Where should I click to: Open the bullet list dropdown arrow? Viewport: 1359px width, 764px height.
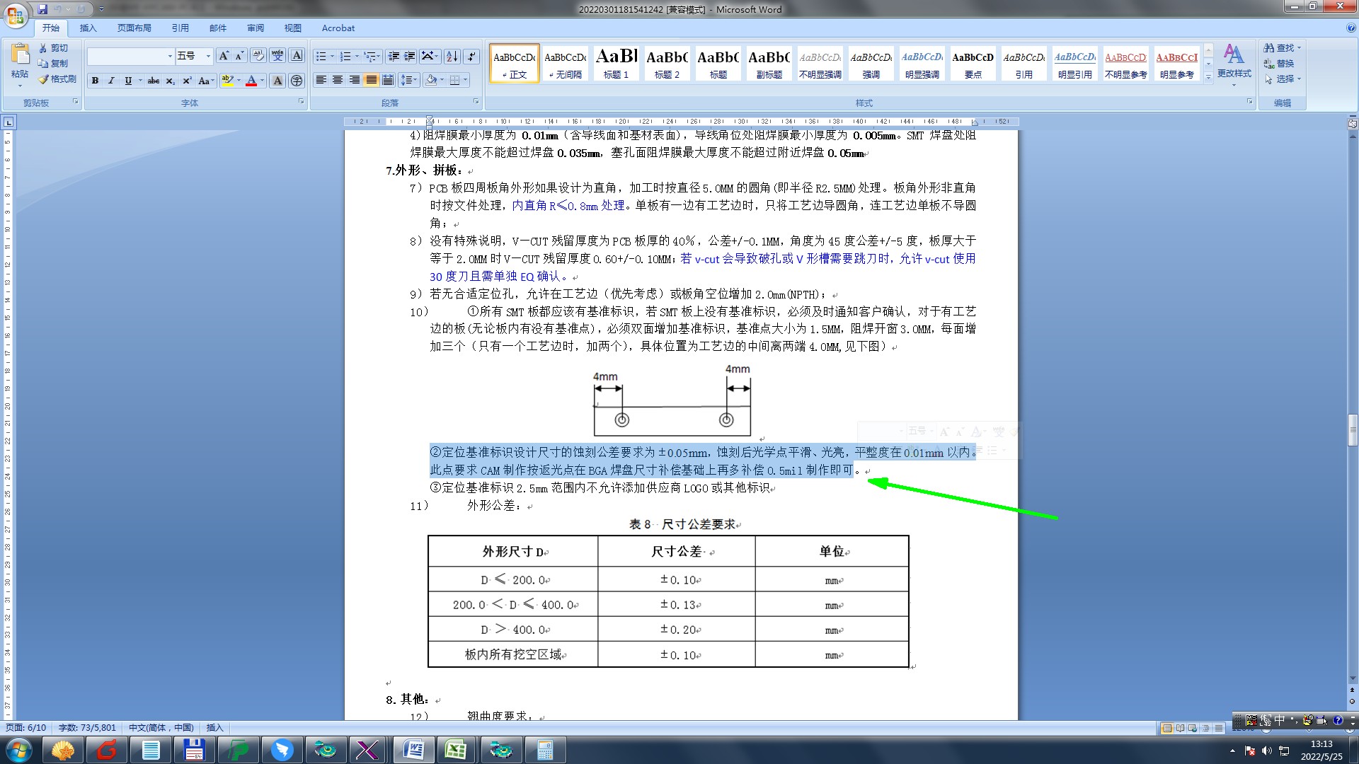(332, 57)
